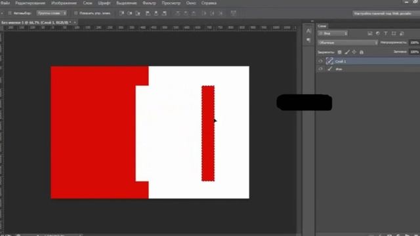Click distribute left edges icon
This screenshot has width=420, height=236.
click(204, 13)
